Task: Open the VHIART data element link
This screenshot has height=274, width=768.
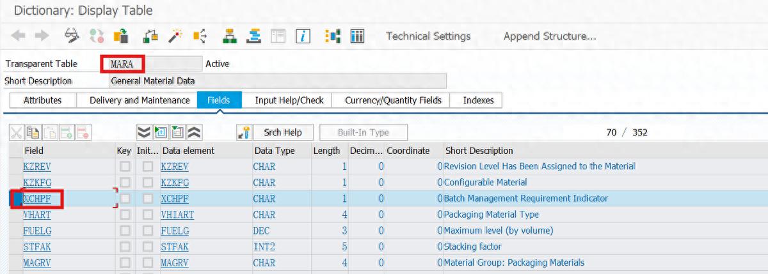Action: tap(177, 215)
